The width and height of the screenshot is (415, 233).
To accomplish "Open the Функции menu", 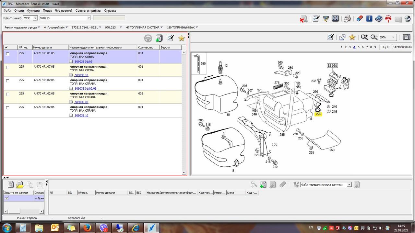I will click(33, 11).
